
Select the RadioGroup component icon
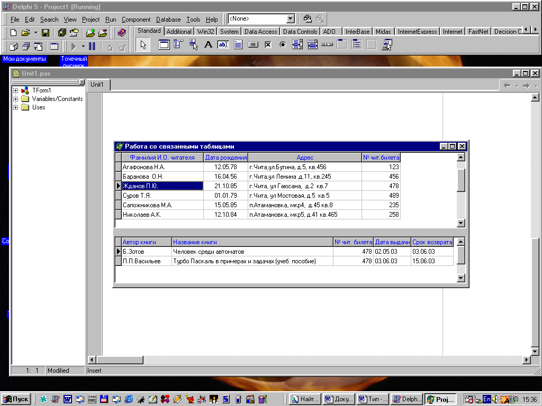coord(357,44)
